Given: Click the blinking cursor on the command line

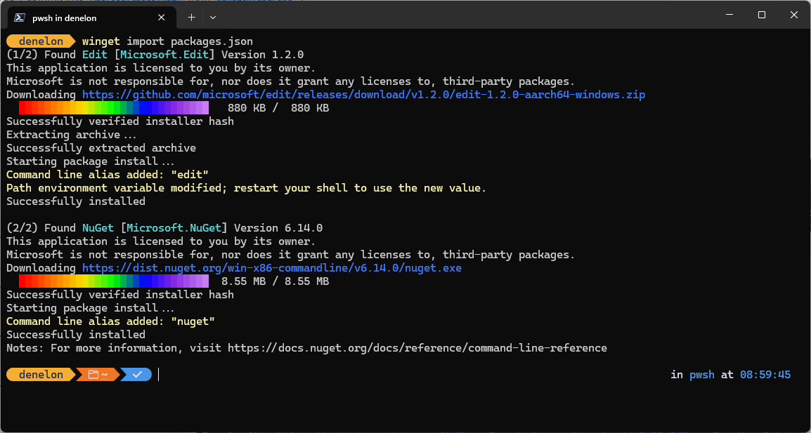Looking at the screenshot, I should [159, 374].
